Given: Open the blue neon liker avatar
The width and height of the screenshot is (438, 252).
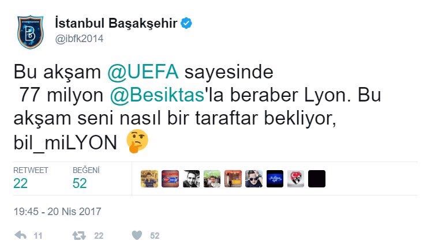Looking at the screenshot, I should click(275, 179).
